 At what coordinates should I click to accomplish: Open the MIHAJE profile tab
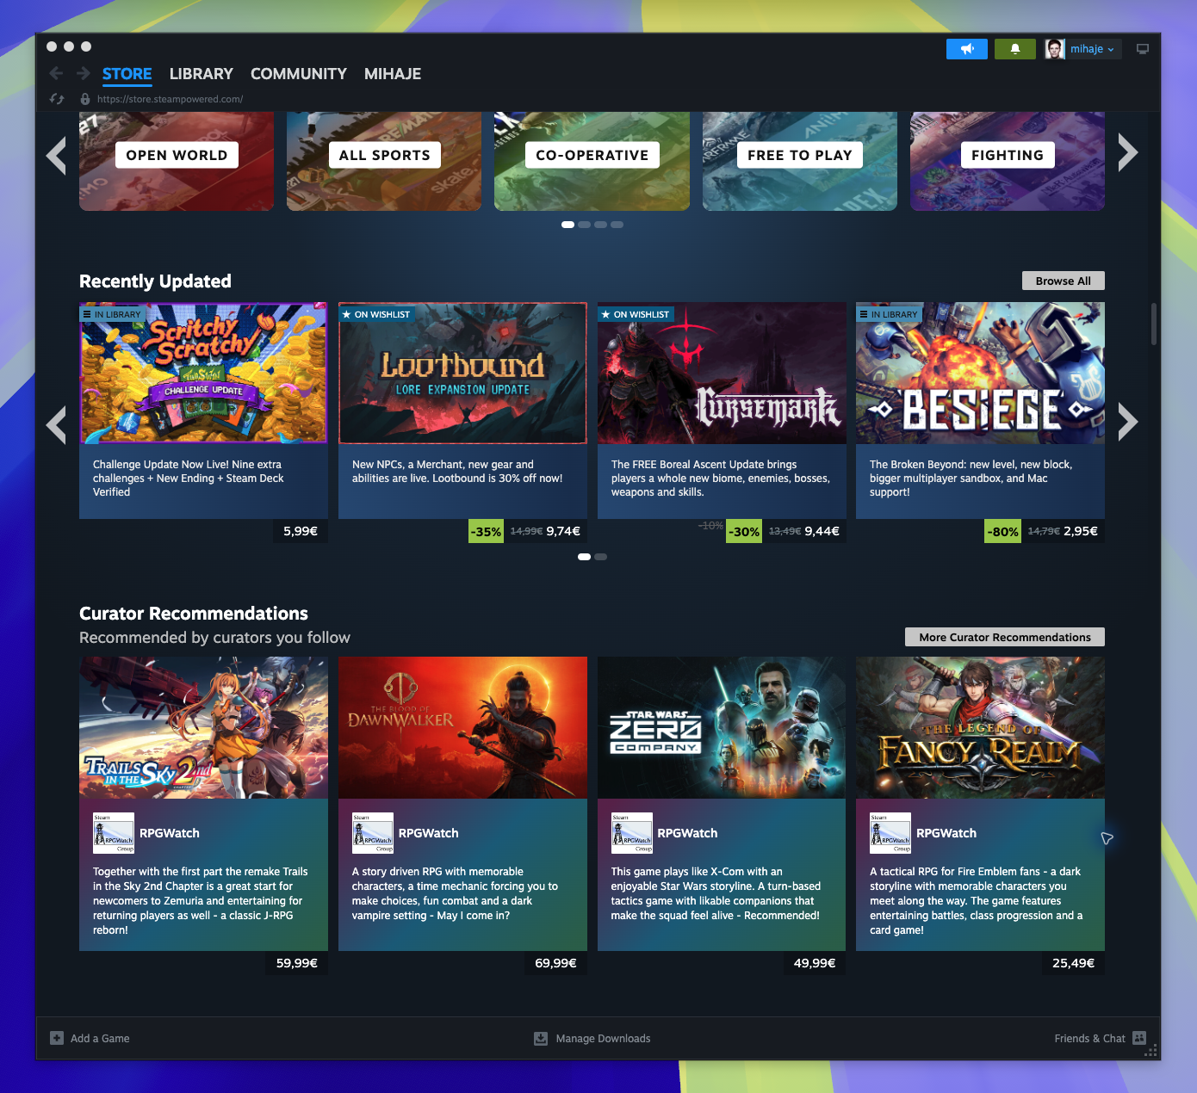pyautogui.click(x=393, y=74)
